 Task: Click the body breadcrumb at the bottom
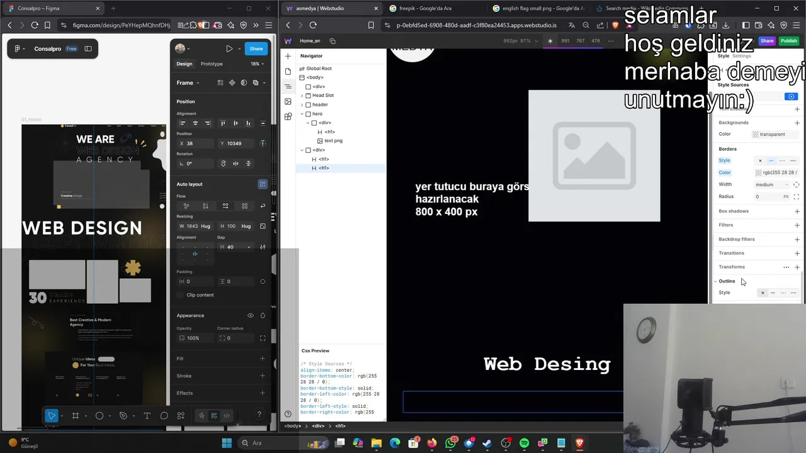(x=293, y=426)
